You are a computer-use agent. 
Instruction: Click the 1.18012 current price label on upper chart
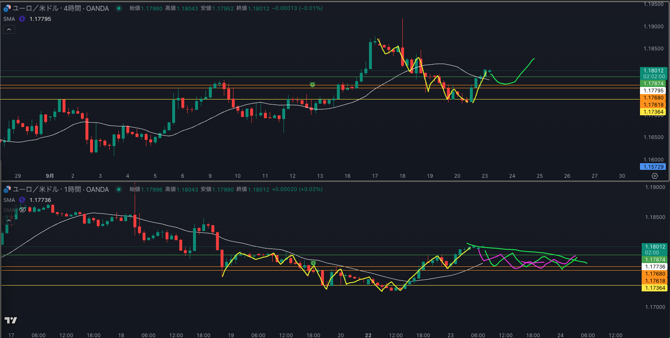653,71
